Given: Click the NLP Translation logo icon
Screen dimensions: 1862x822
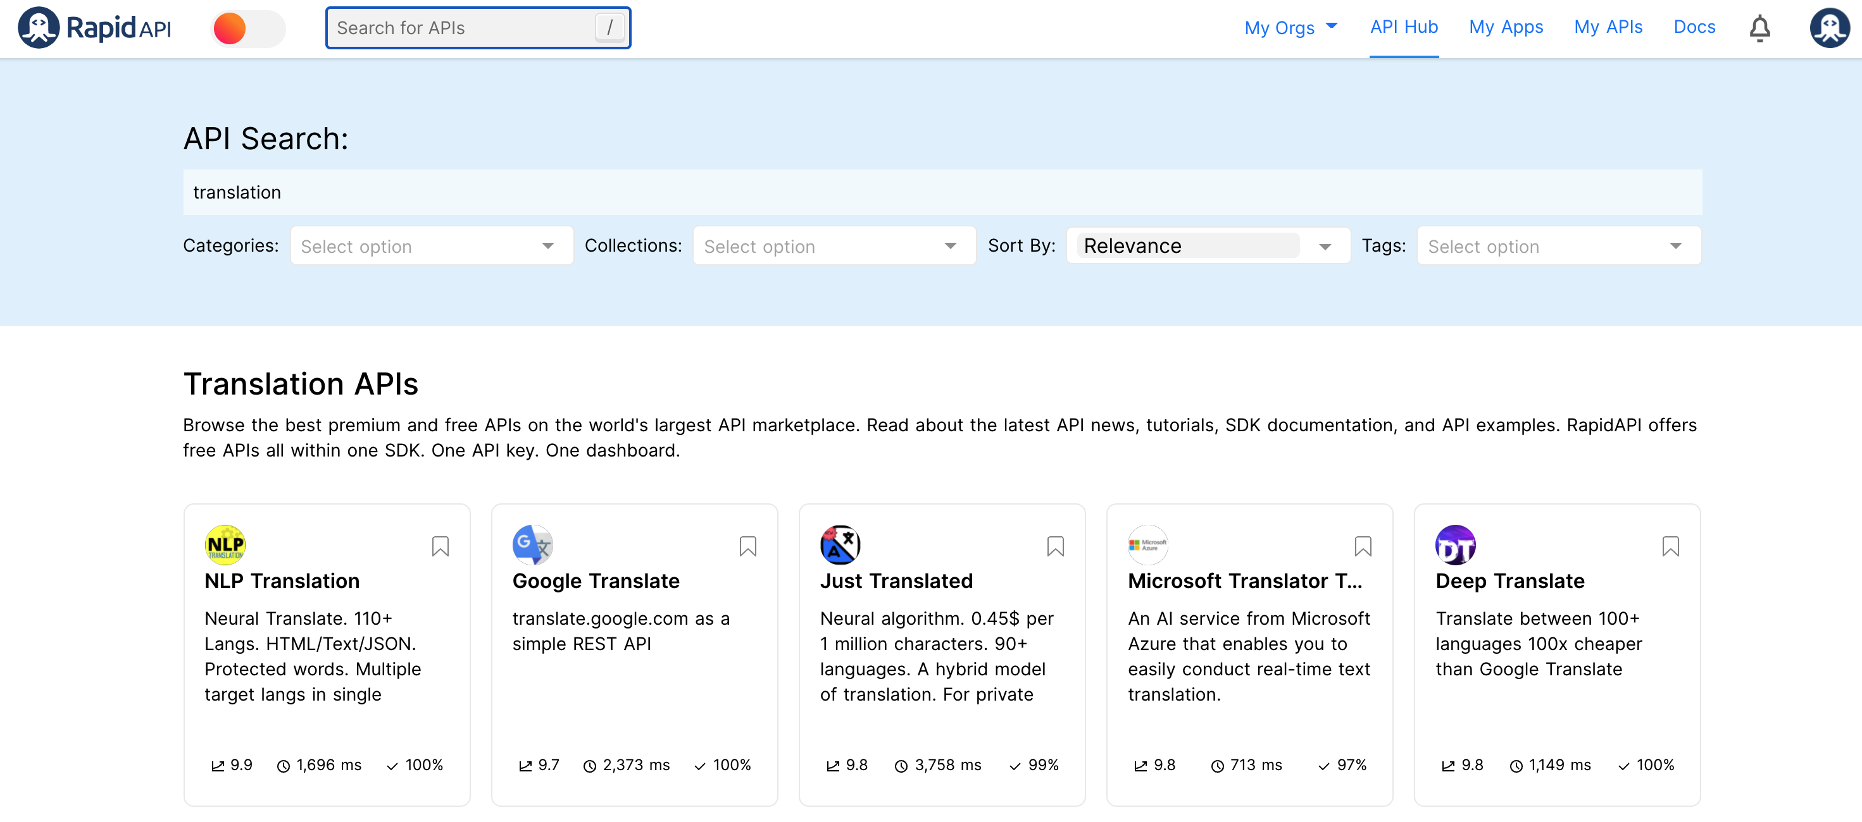Looking at the screenshot, I should tap(225, 544).
